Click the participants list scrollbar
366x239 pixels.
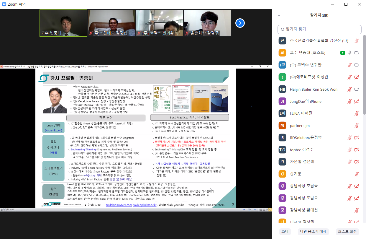[365, 75]
